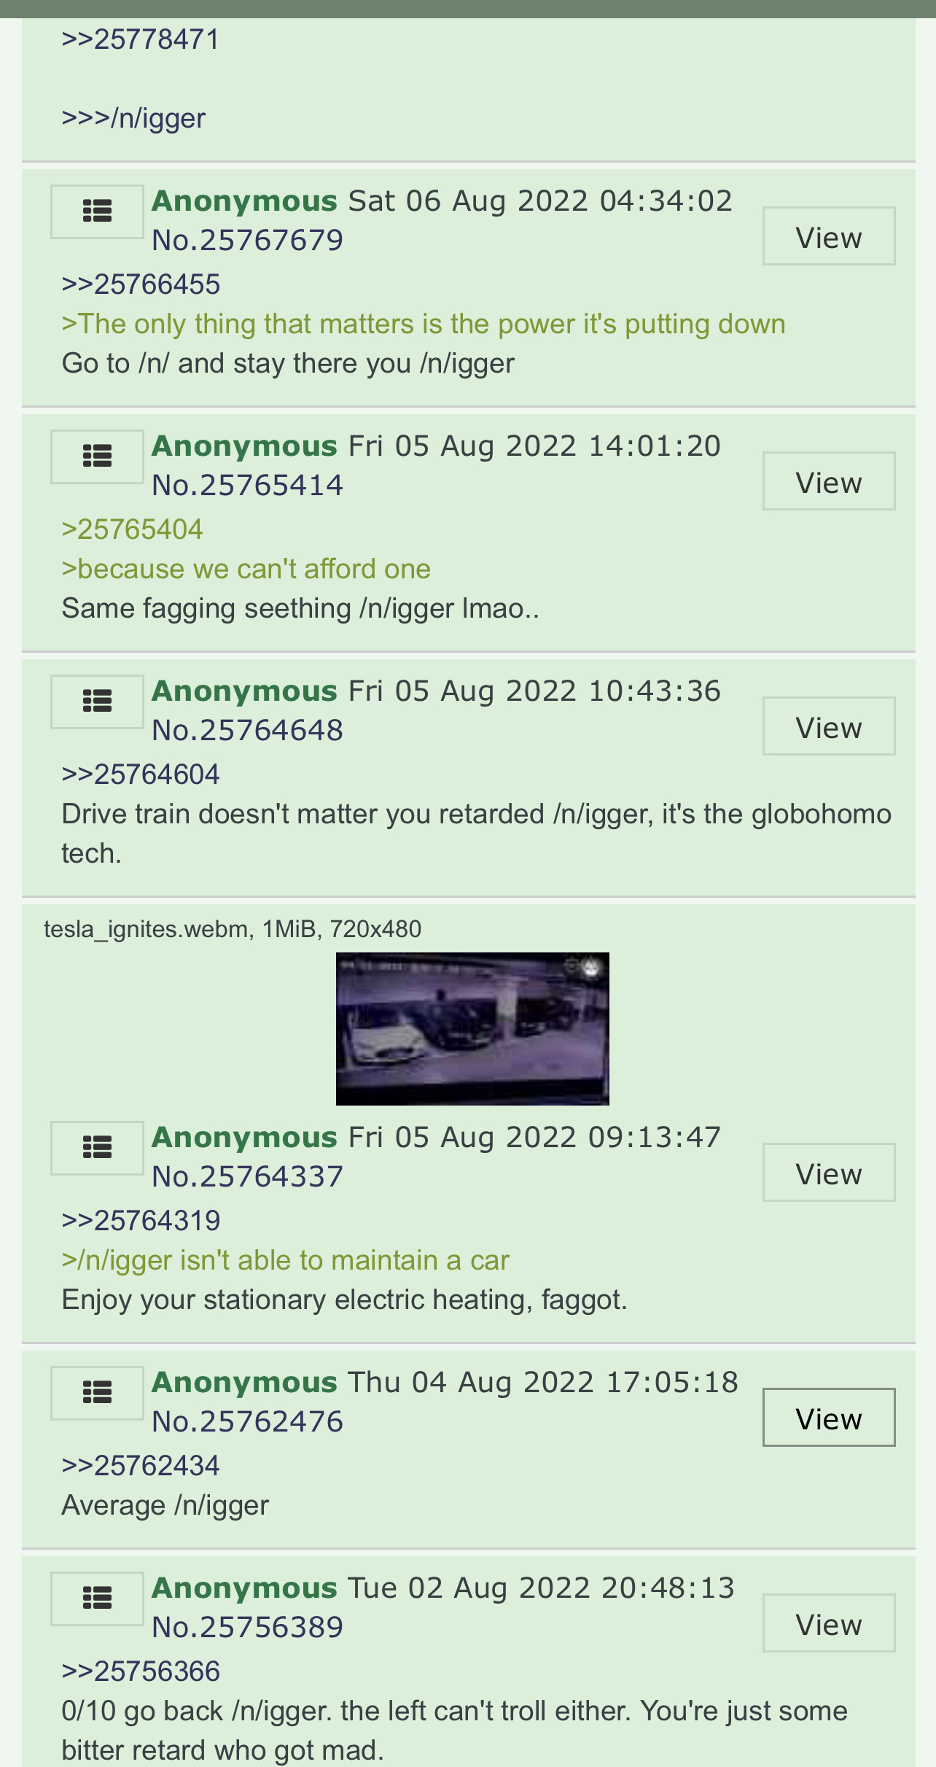936x1767 pixels.
Task: Click post number No.25762476 link
Action: pyautogui.click(x=247, y=1422)
